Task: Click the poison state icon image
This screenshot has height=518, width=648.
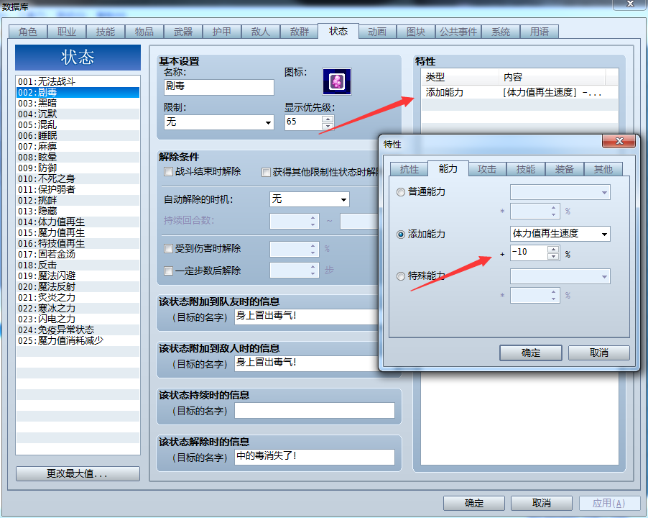Action: [337, 81]
